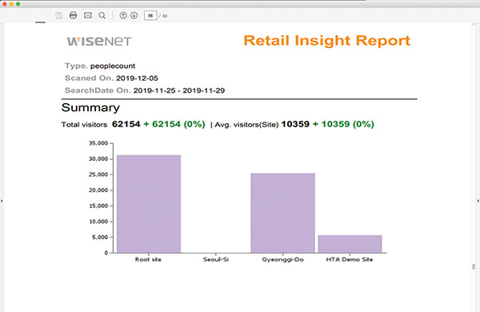Click the Summary heading
480x312 pixels.
tap(90, 108)
